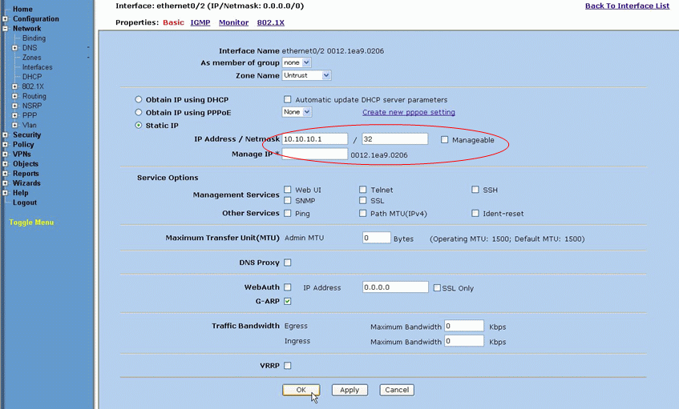679x409 pixels.
Task: Expand the Policy tree node
Action: pyautogui.click(x=5, y=144)
